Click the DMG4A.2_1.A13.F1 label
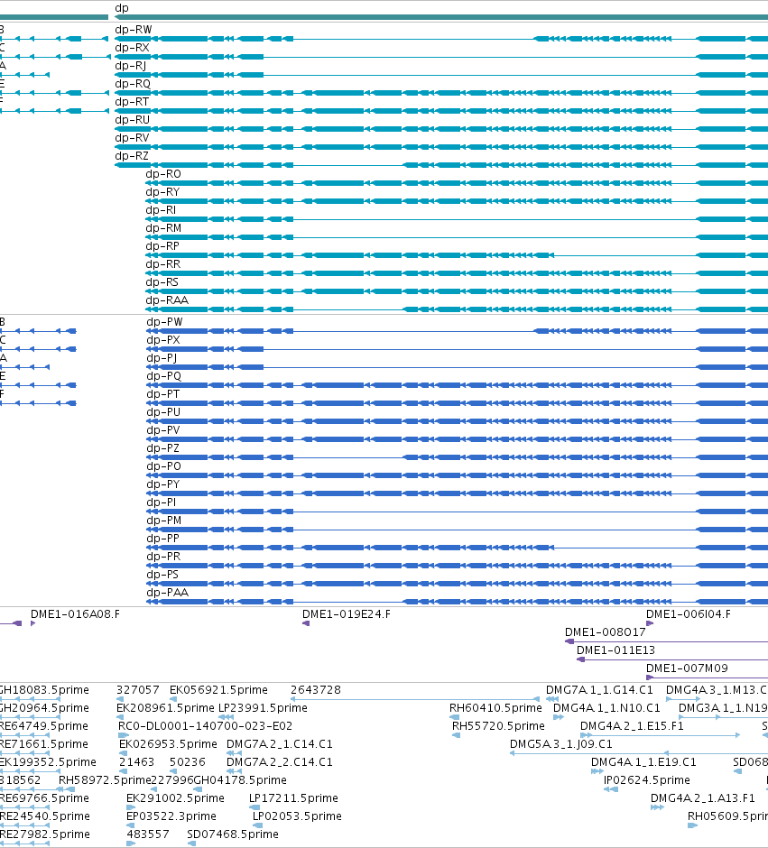 [702, 798]
